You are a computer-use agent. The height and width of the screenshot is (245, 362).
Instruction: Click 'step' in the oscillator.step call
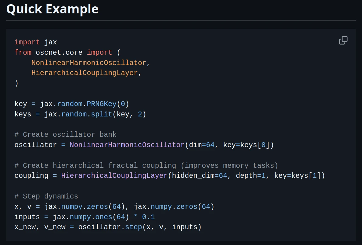[x=134, y=227]
